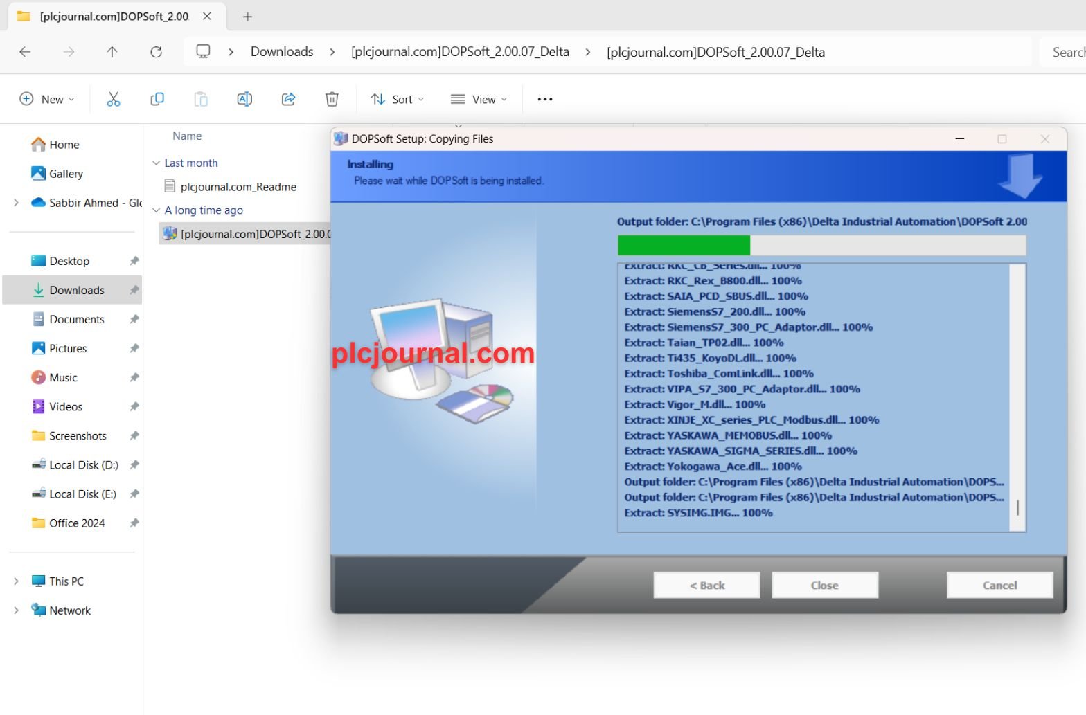The height and width of the screenshot is (715, 1086).
Task: Open Documents in the sidebar
Action: tap(68, 319)
